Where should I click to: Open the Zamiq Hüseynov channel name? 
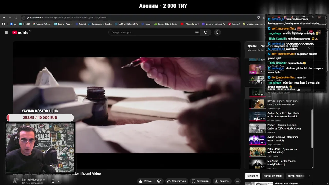coord(32,180)
